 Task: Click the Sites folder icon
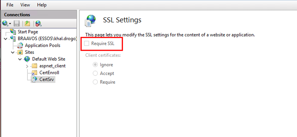(x=20, y=52)
